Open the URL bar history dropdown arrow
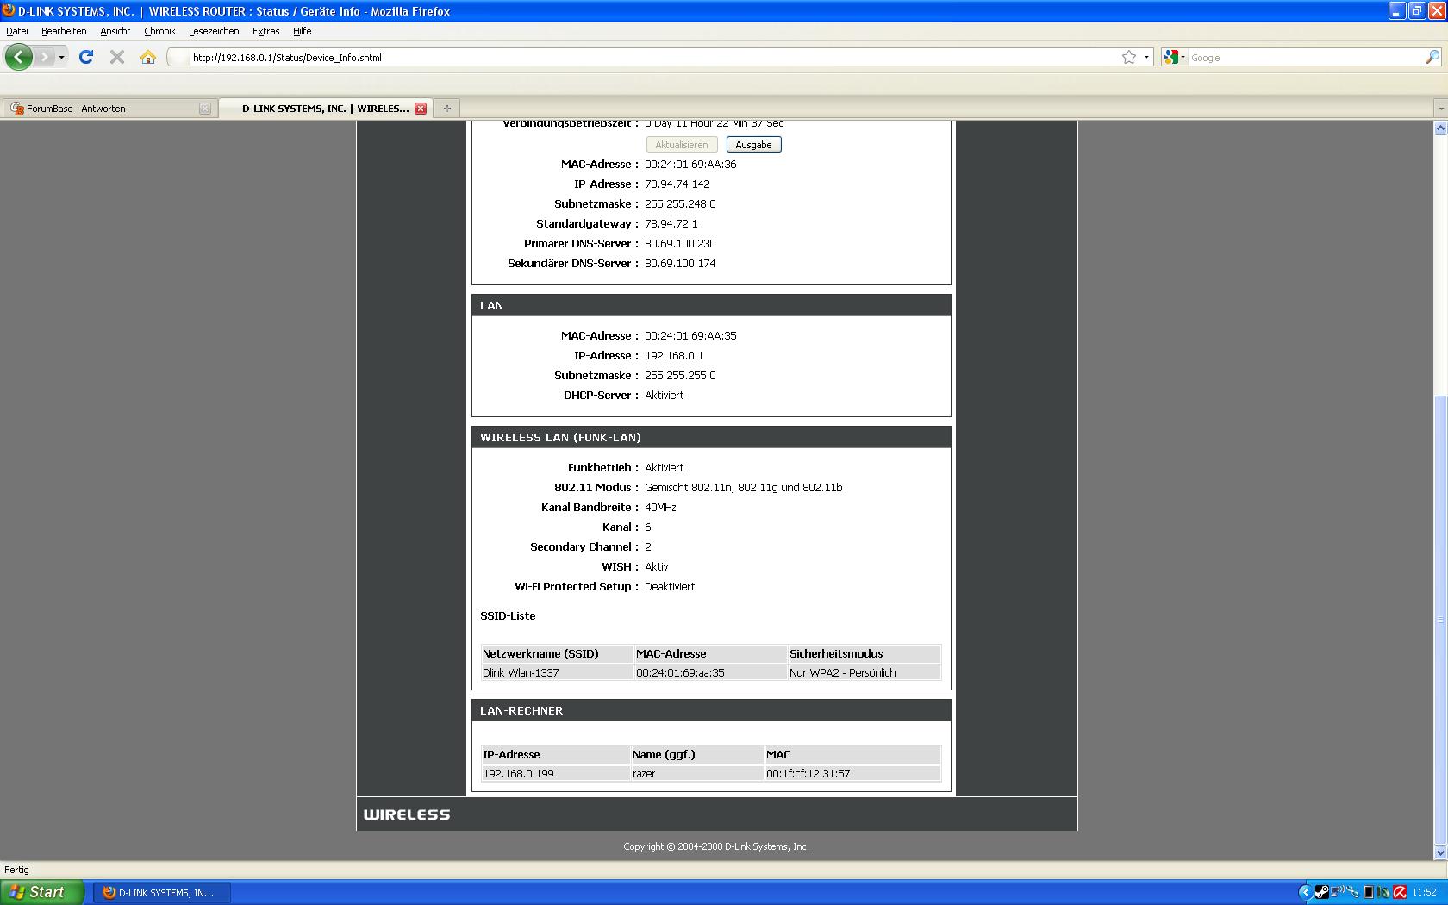1448x905 pixels. click(x=1146, y=58)
